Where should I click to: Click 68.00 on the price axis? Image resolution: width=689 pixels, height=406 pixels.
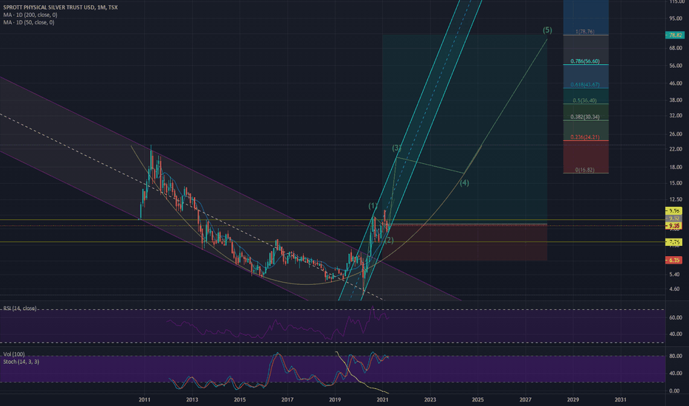676,48
